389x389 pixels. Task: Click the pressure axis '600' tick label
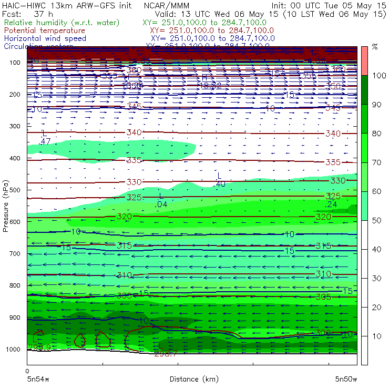pos(15,222)
